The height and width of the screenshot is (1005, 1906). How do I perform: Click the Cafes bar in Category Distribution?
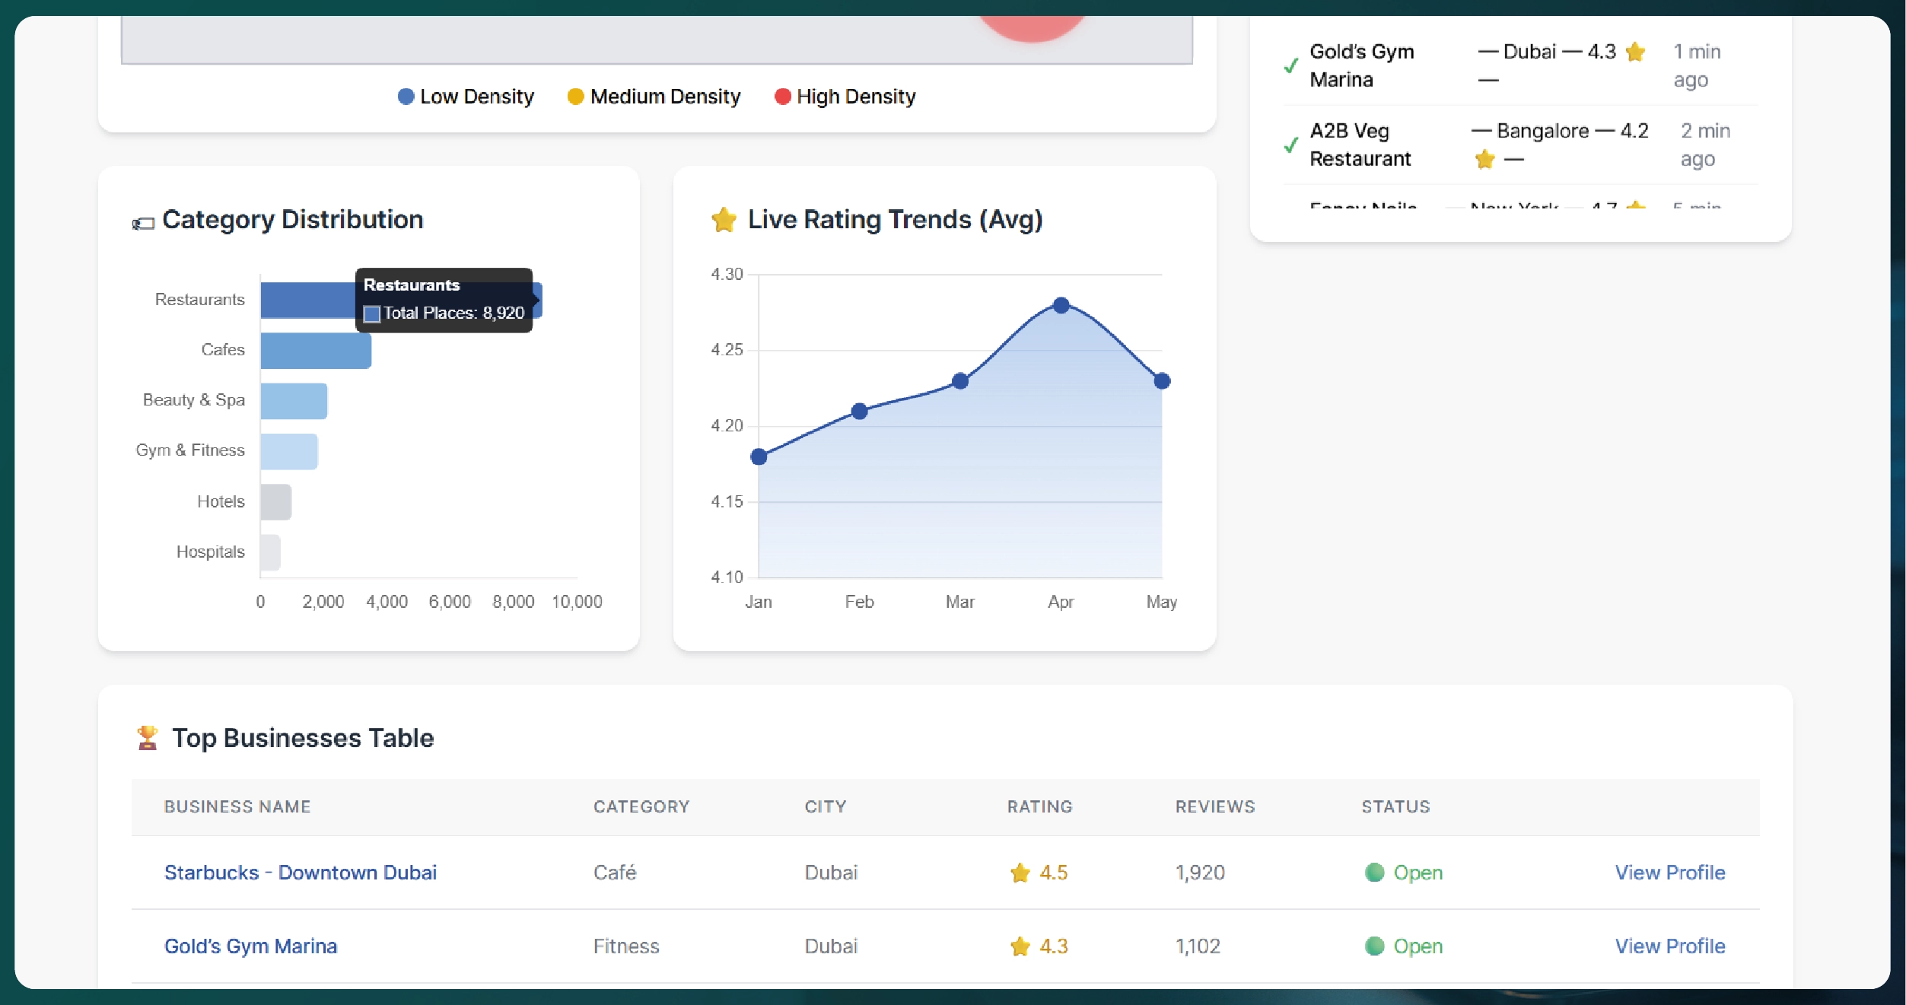pos(316,351)
